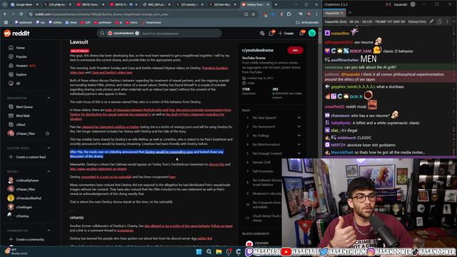Join the r/youtubedrama community
This screenshot has width=457, height=257.
click(x=295, y=50)
